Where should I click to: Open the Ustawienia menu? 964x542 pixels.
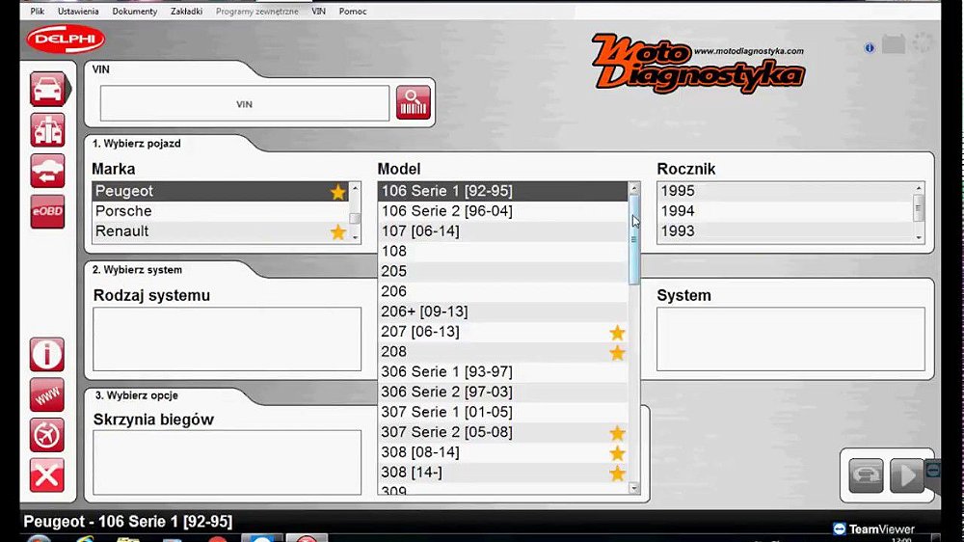point(78,12)
